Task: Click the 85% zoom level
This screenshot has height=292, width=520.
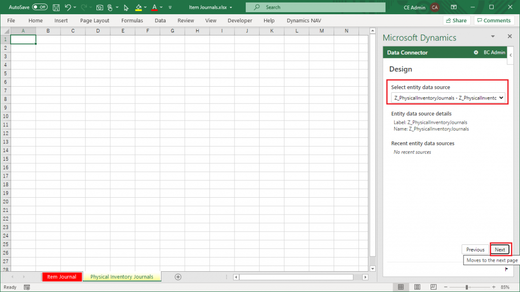Action: (x=505, y=287)
